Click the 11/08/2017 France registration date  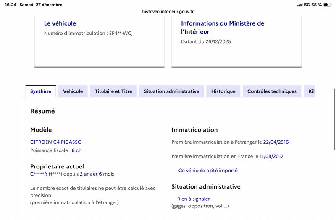[271, 156]
